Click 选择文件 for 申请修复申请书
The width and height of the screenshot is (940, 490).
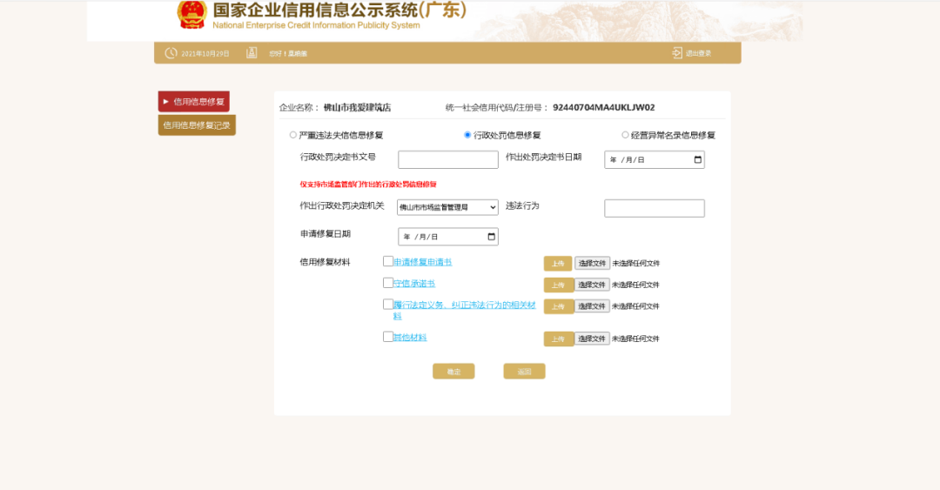point(592,264)
